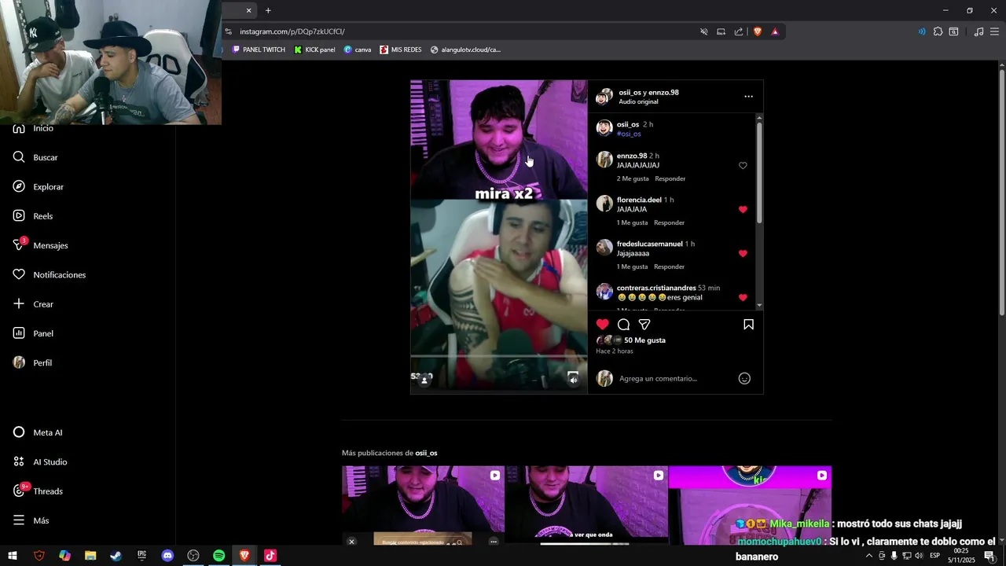The width and height of the screenshot is (1006, 566).
Task: Click the install app icon in address bar
Action: pos(721,31)
